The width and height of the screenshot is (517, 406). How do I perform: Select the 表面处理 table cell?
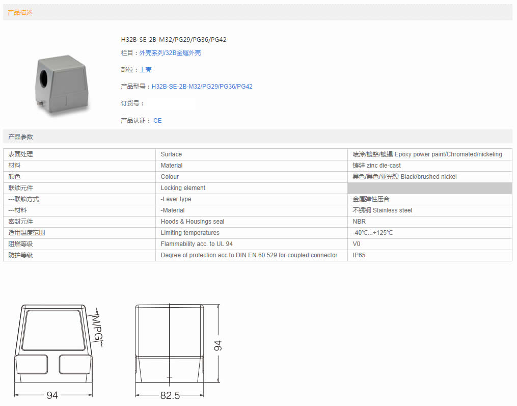20,154
